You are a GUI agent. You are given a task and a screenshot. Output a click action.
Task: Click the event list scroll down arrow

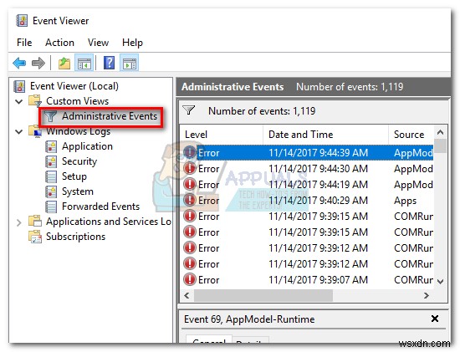pyautogui.click(x=440, y=282)
